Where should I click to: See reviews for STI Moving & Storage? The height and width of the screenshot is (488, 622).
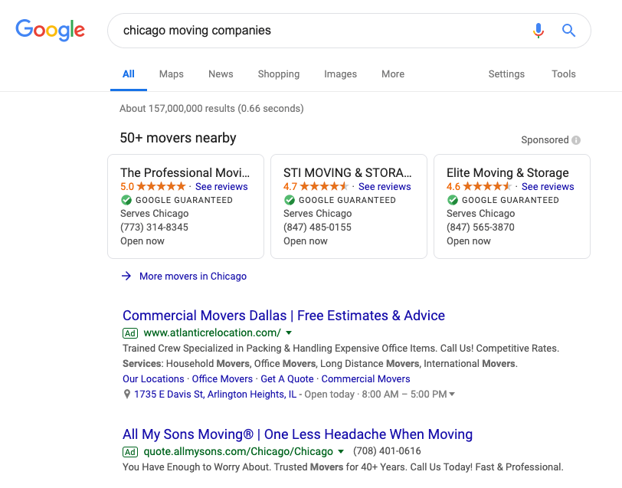pyautogui.click(x=385, y=186)
